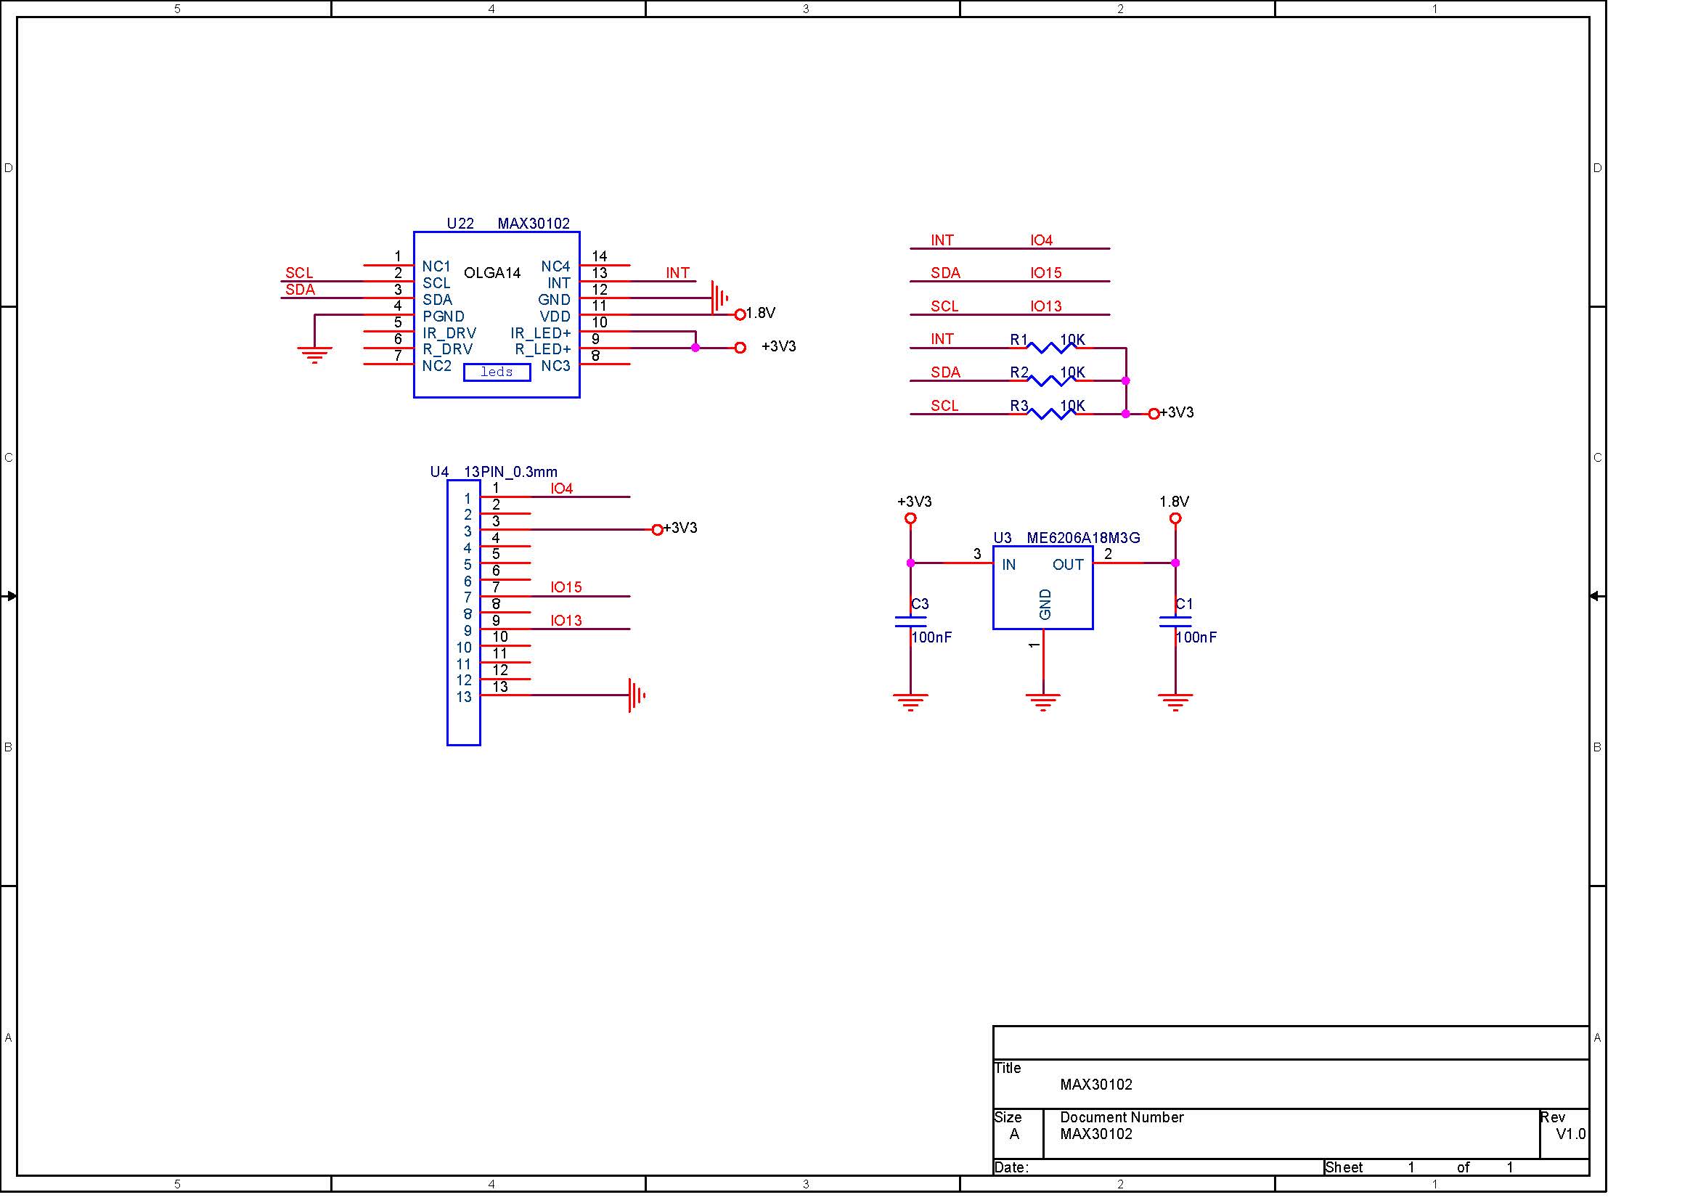Select the 1.8V power port at VDD
This screenshot has height=1200, width=1698.
740,314
